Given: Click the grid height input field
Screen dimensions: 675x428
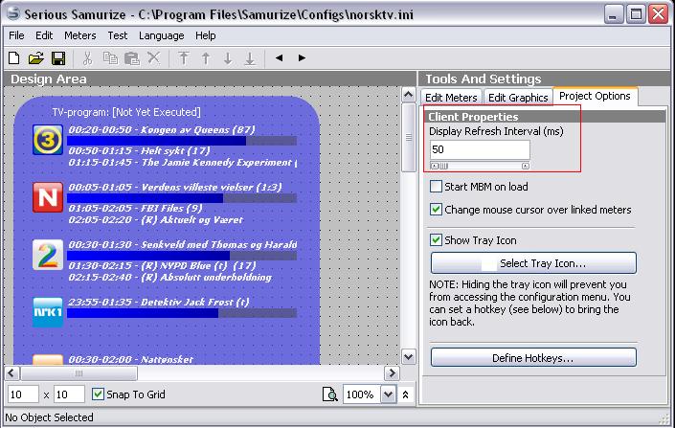Looking at the screenshot, I should (69, 394).
